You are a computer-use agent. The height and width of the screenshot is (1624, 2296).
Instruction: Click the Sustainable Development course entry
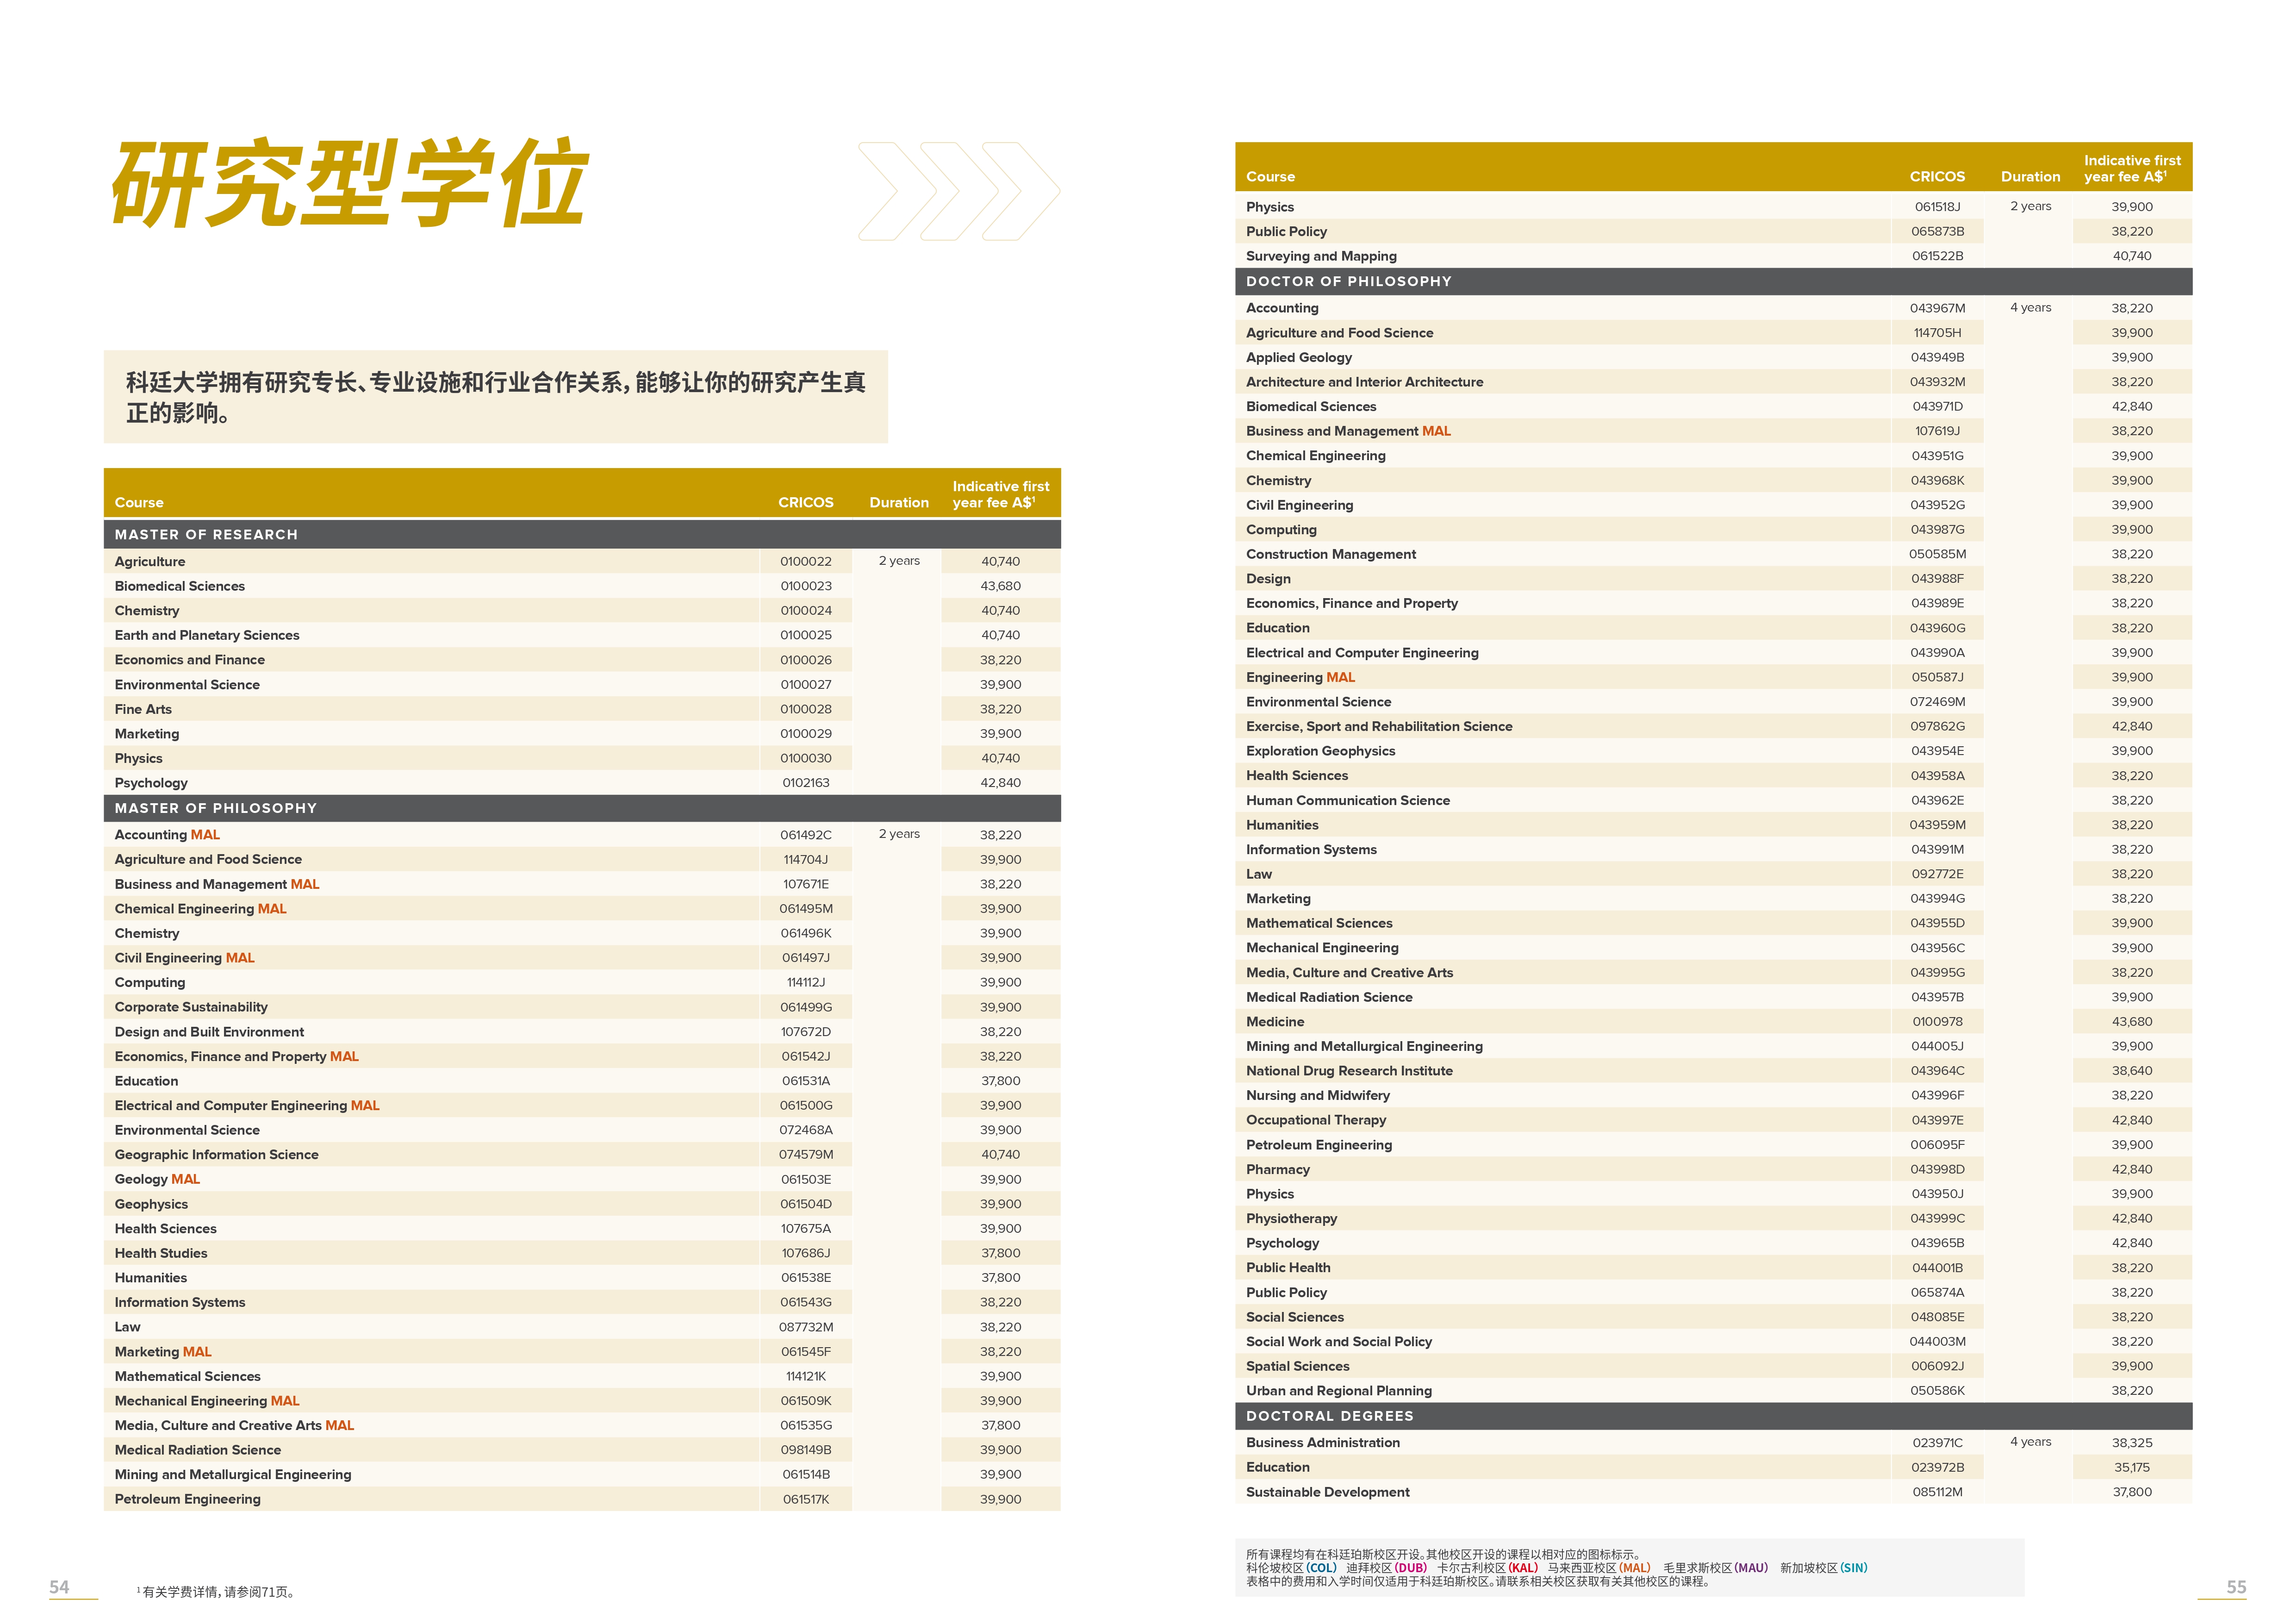tap(1327, 1492)
